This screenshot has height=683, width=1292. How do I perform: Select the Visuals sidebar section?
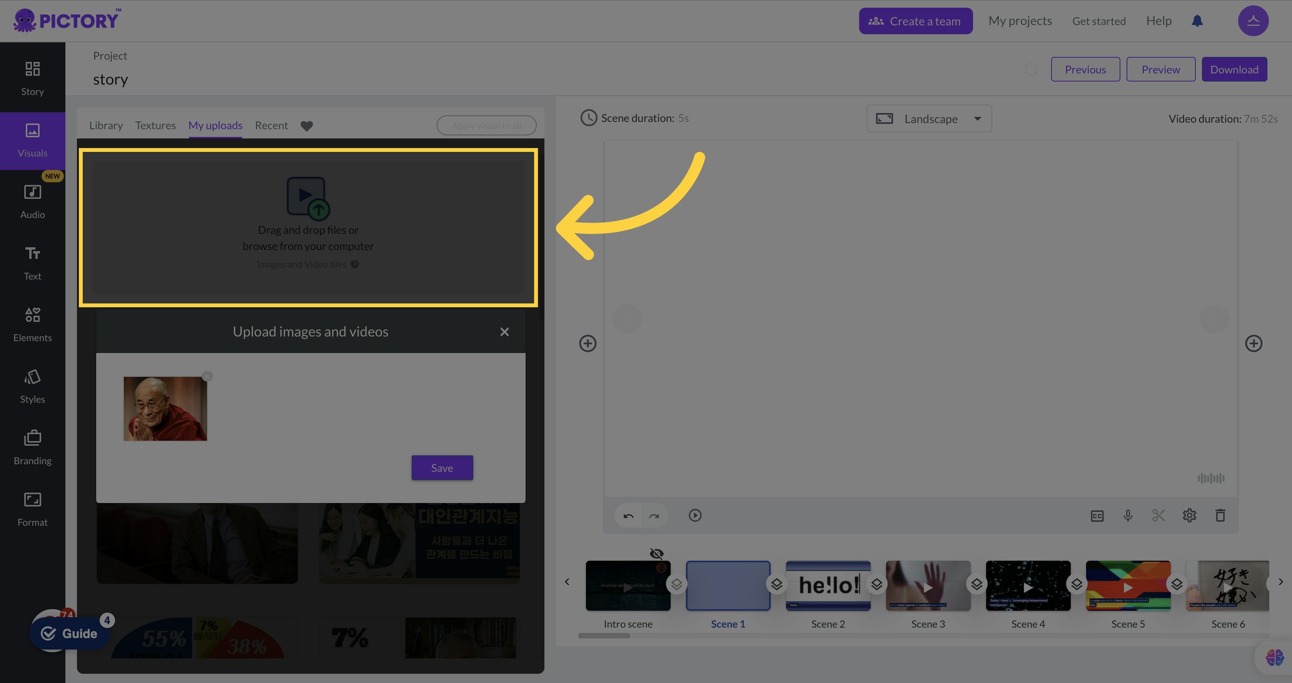[x=33, y=141]
